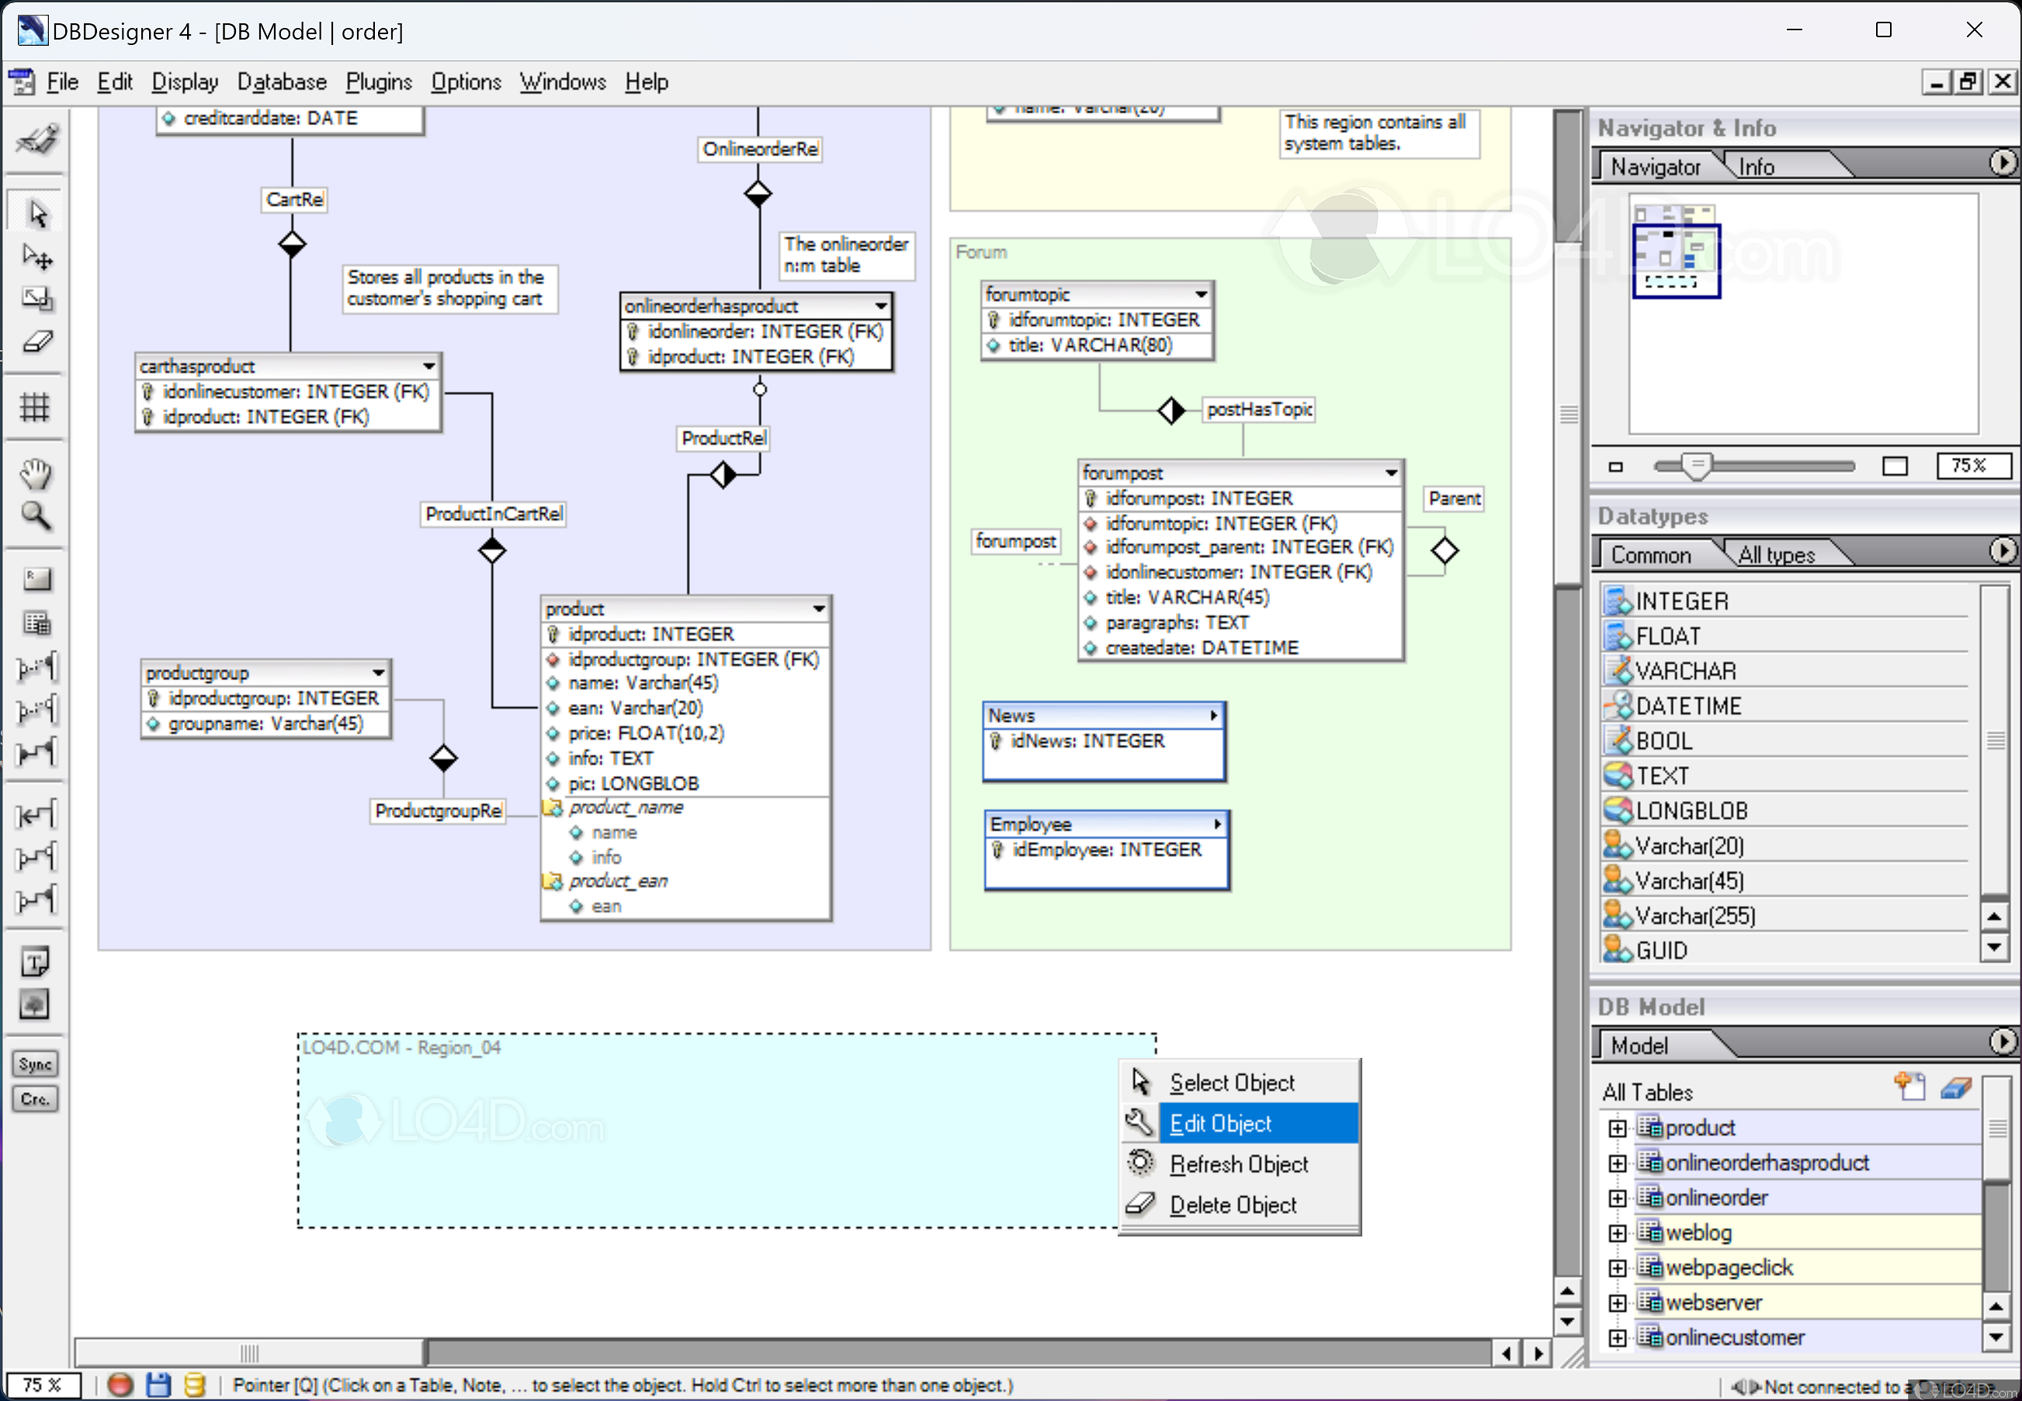Expand the weblog tree node
Image resolution: width=2022 pixels, height=1401 pixels.
(x=1617, y=1233)
